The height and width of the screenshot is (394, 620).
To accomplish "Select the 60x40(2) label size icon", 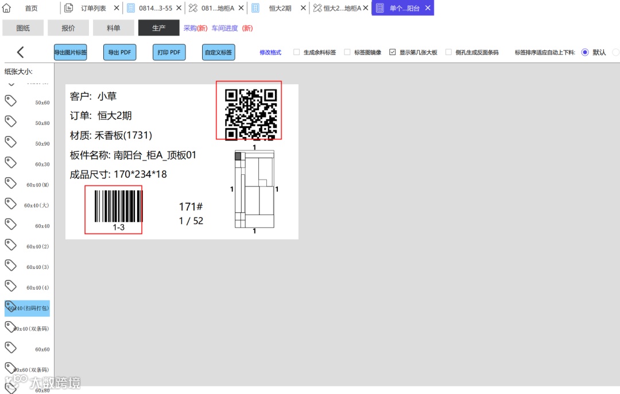I will tap(11, 245).
